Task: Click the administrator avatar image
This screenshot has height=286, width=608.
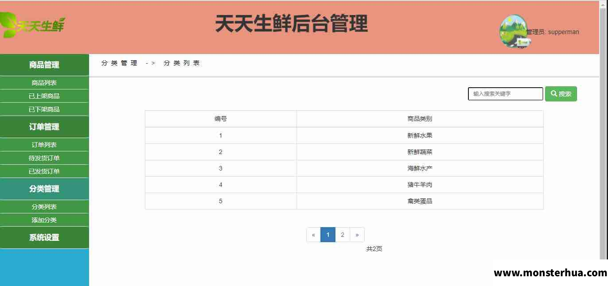Action: (x=514, y=31)
